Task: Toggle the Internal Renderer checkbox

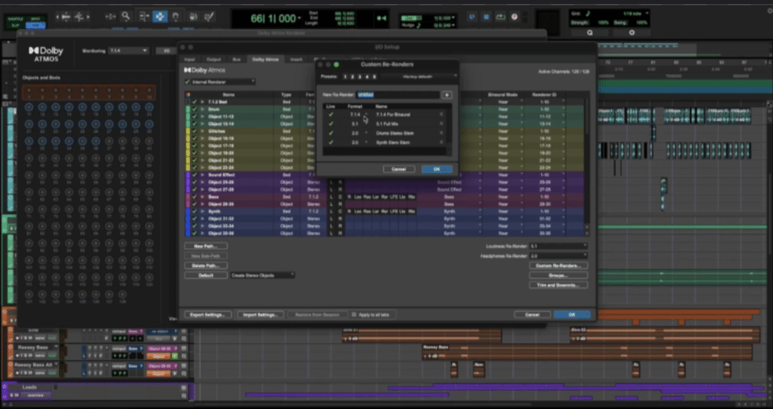Action: click(x=187, y=81)
